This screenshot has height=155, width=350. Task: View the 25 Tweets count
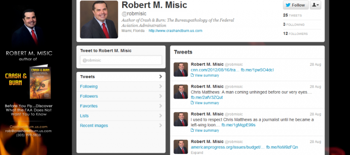292,15
